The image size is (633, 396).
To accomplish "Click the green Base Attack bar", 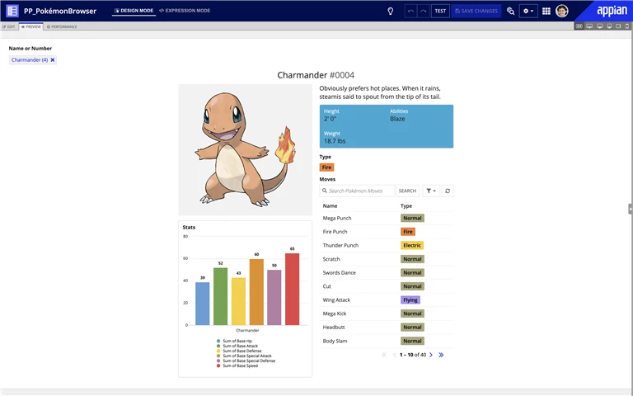I will (x=220, y=296).
